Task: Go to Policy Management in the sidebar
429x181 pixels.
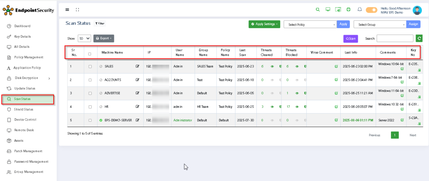Action: [28, 57]
